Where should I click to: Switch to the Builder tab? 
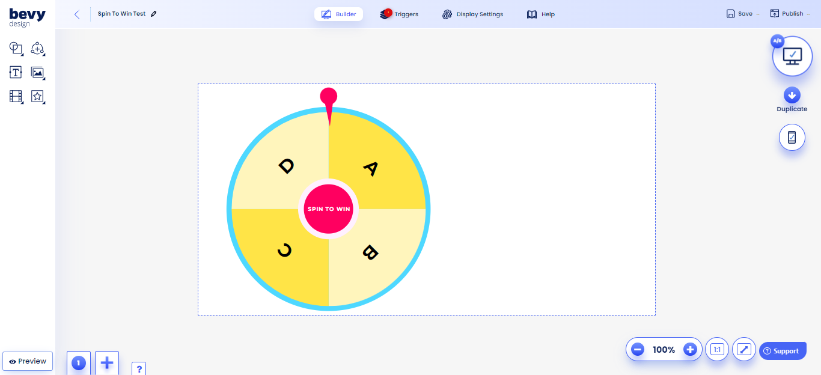click(338, 13)
